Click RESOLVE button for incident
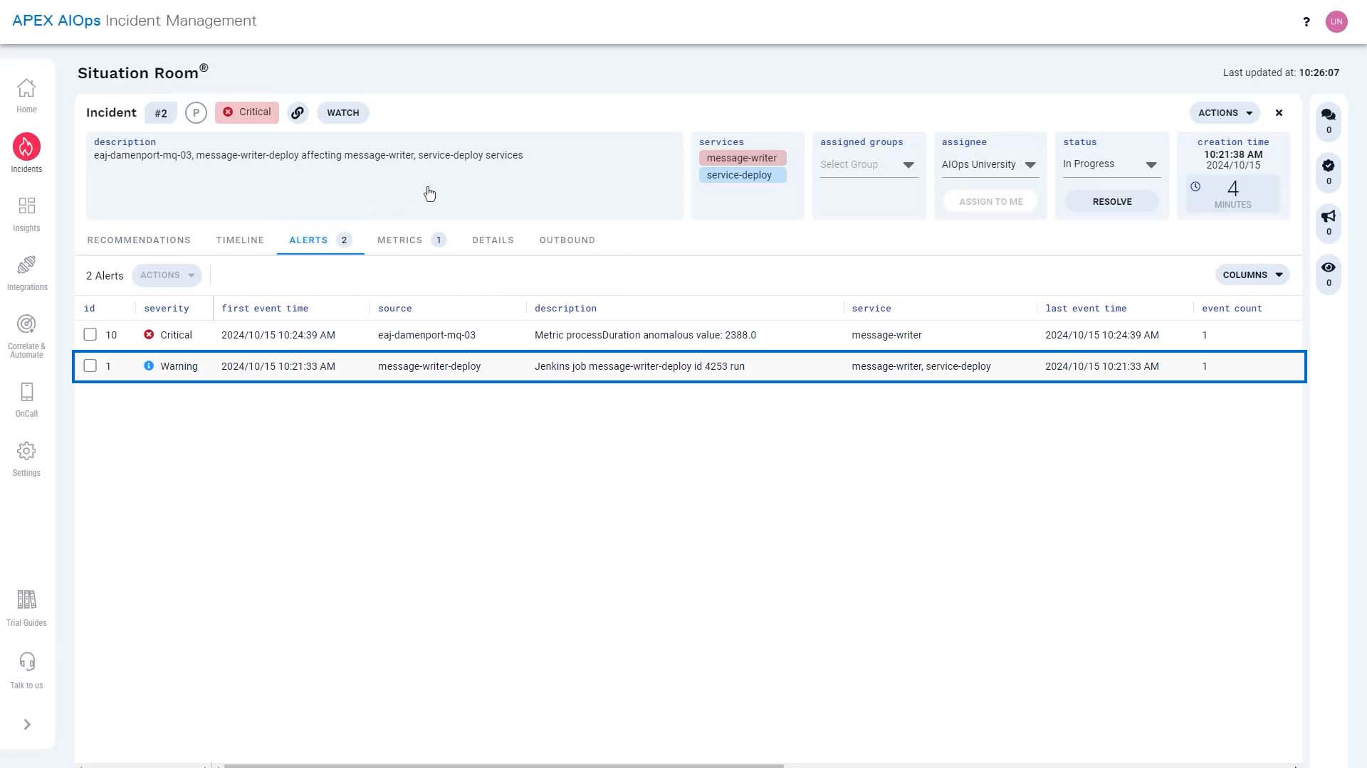 pyautogui.click(x=1113, y=202)
